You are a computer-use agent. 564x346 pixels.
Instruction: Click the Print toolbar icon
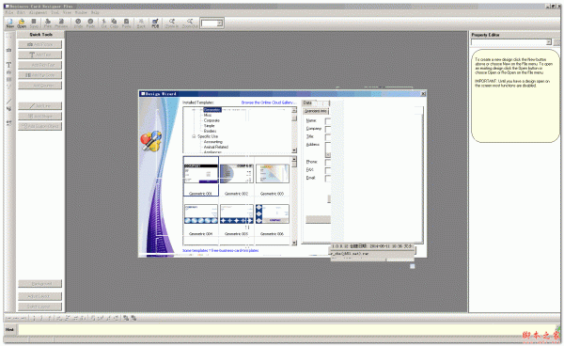coord(48,24)
